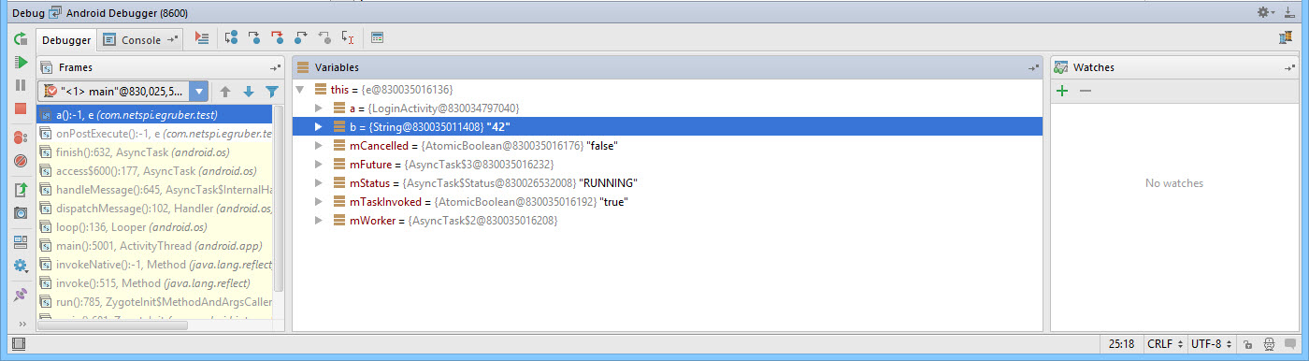Expand the mFuture variable node
This screenshot has height=361, width=1309.
[319, 164]
